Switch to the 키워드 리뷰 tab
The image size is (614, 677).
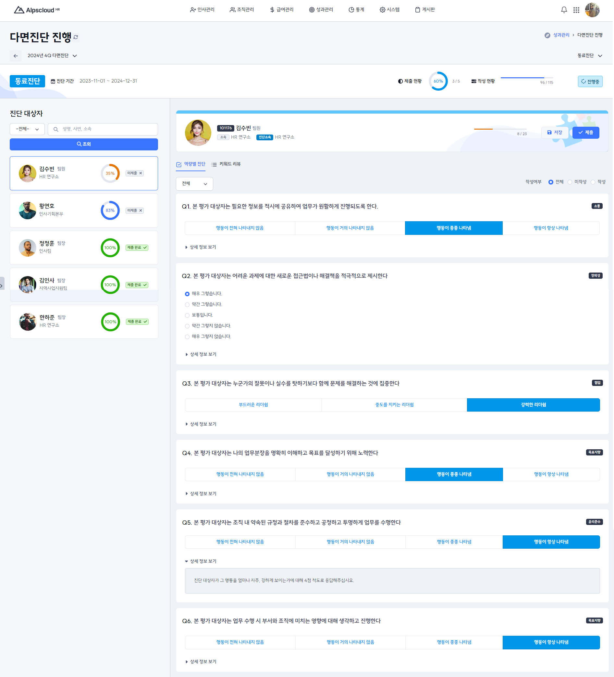[x=227, y=164]
